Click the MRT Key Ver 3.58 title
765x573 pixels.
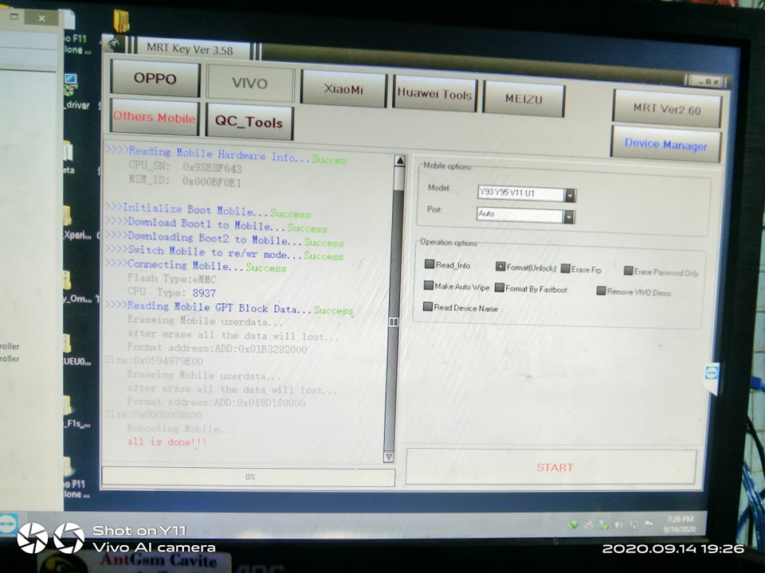190,49
